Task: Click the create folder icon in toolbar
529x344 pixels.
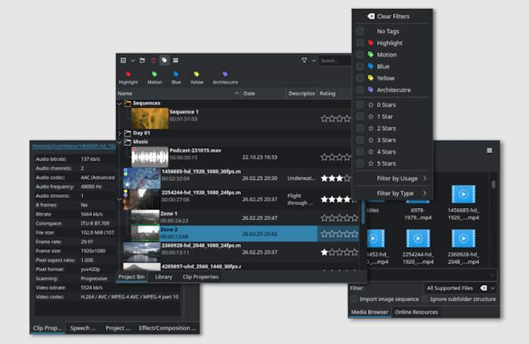Action: tap(142, 60)
